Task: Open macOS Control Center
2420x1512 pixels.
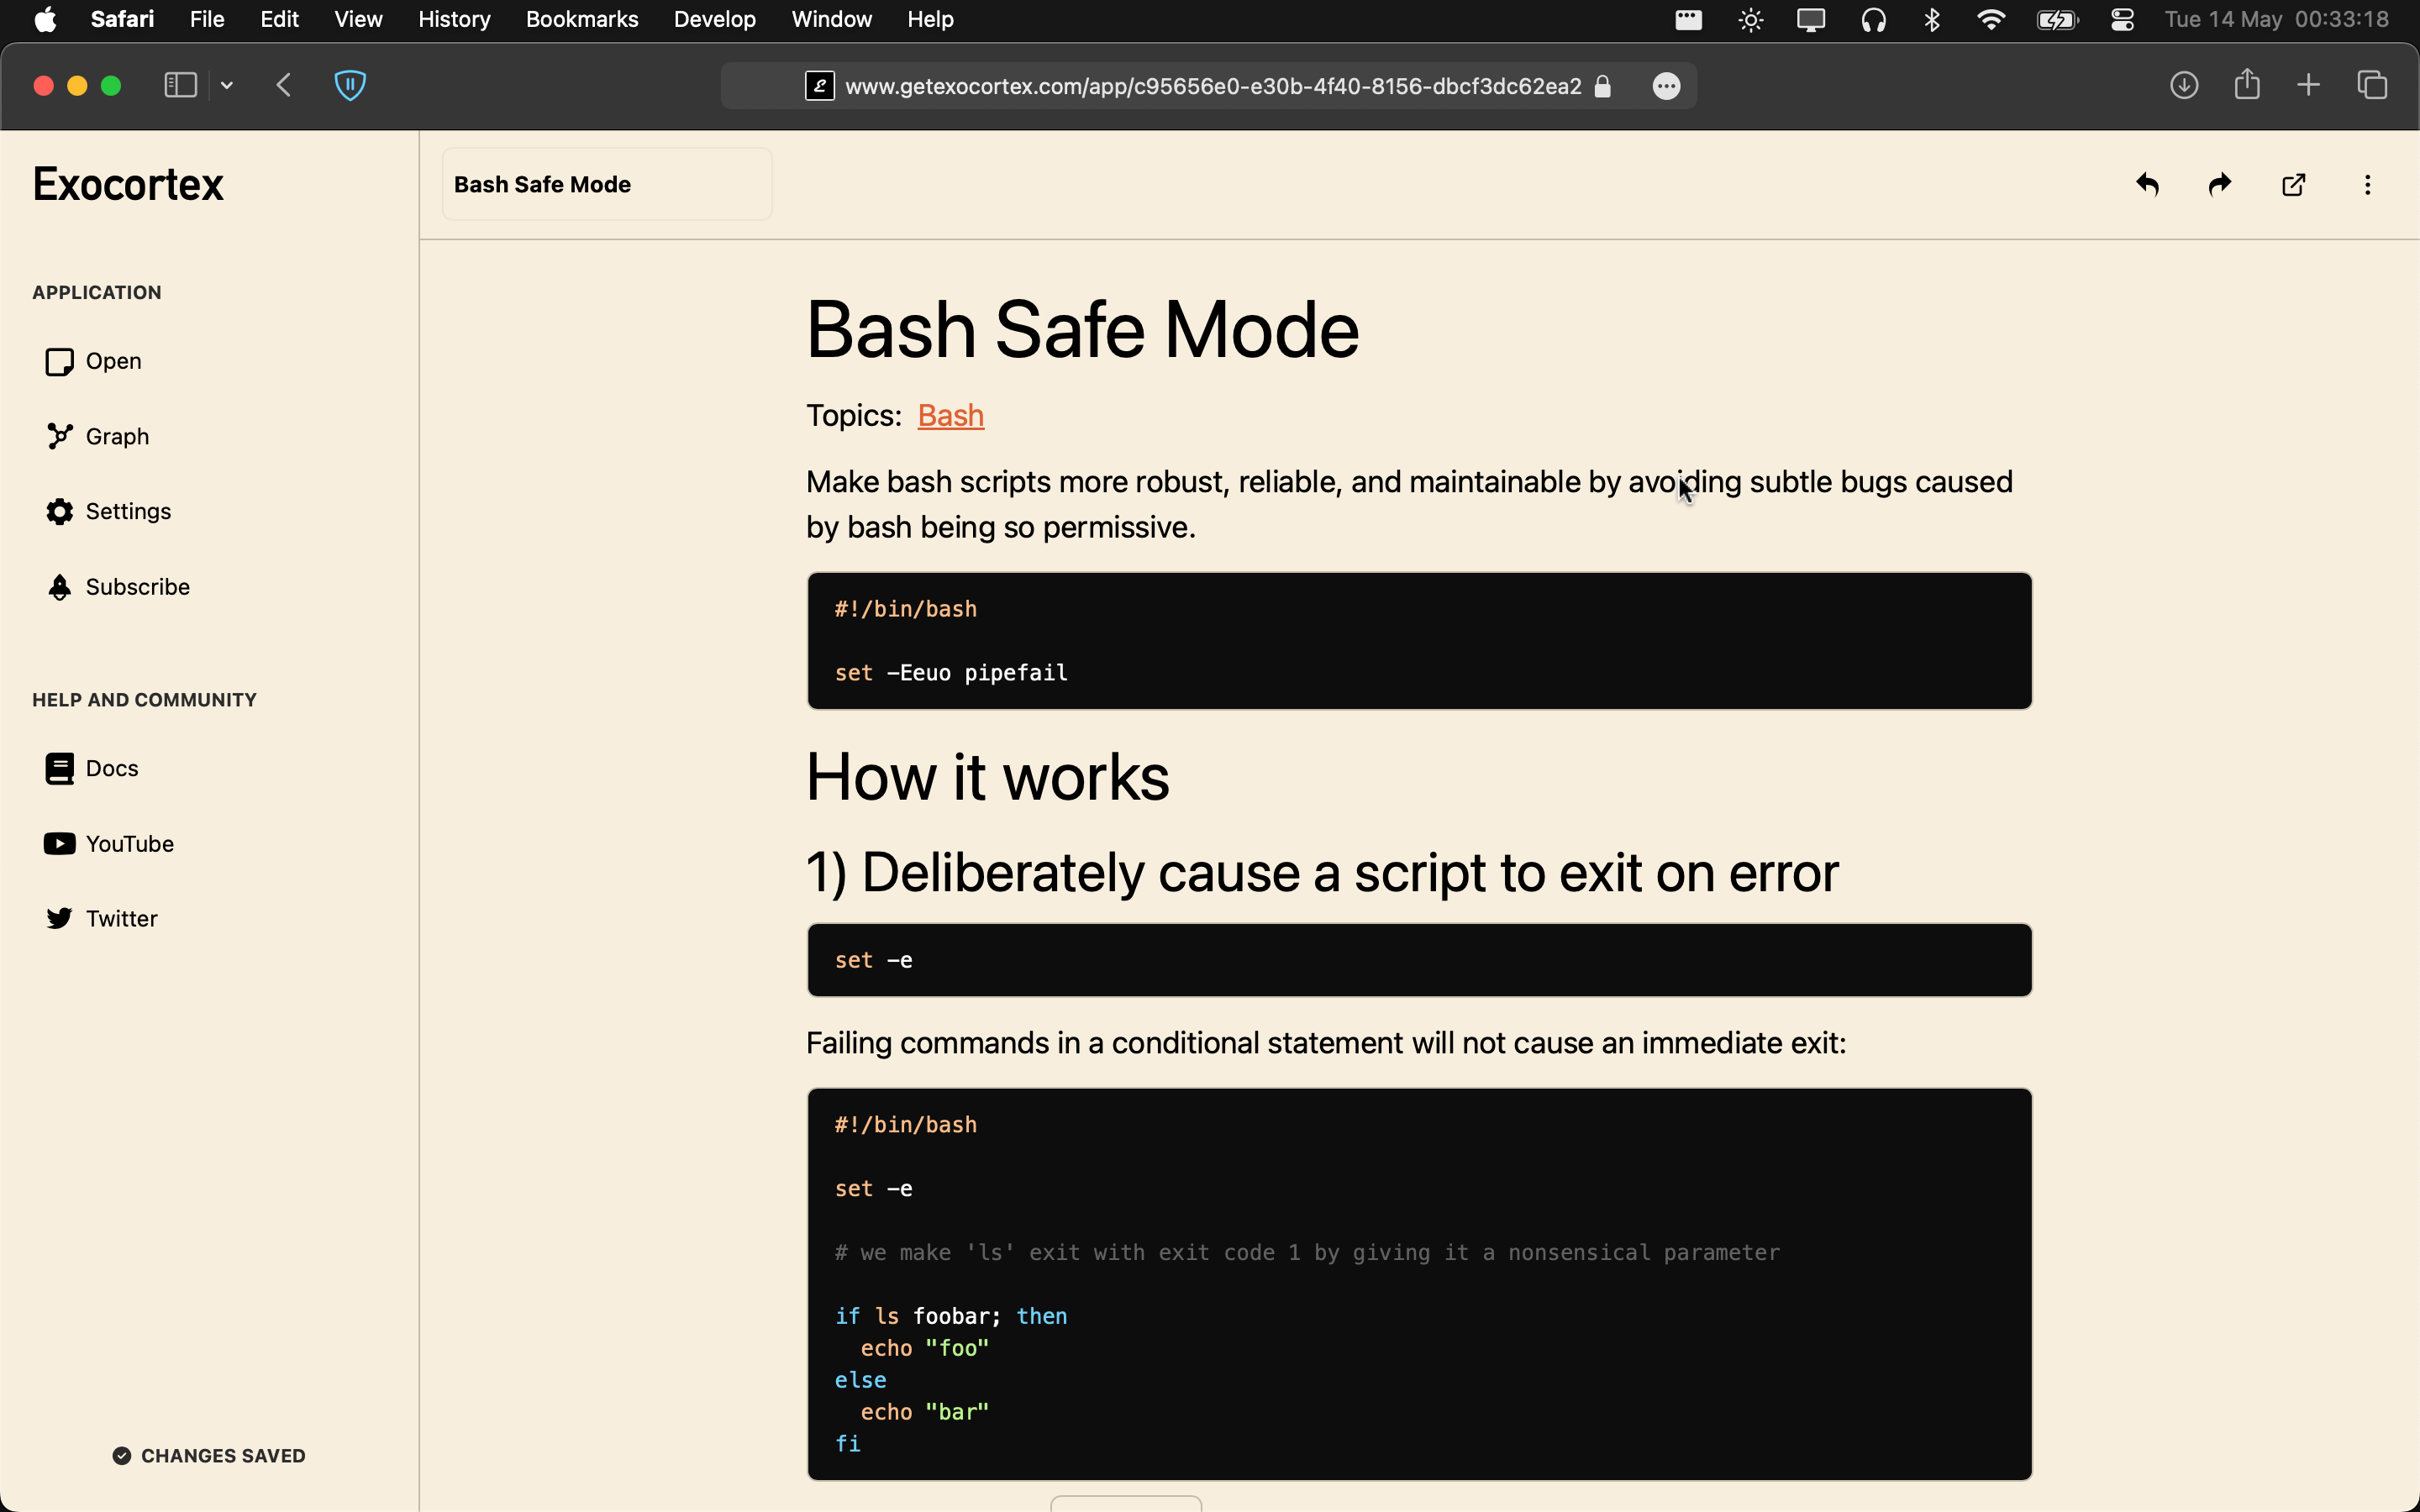Action: (x=2122, y=19)
